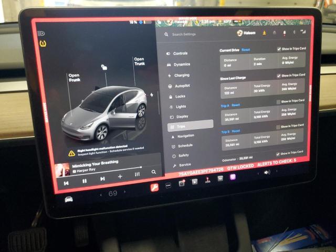Open the gray card app in dock
336x252 pixels.
tap(220, 178)
